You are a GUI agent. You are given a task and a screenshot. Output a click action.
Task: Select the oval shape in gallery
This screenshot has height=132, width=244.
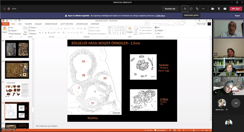[120, 28]
